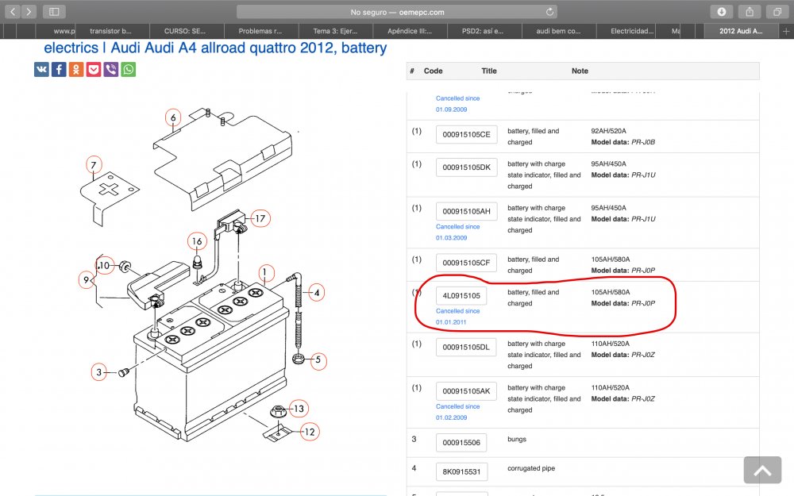Open the Safari downloads button
Screen dimensions: 794x496
tap(722, 12)
